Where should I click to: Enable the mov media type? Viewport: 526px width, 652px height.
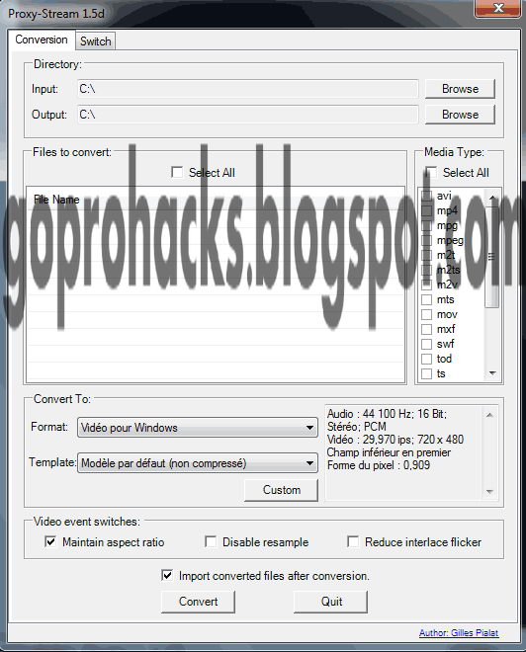426,314
